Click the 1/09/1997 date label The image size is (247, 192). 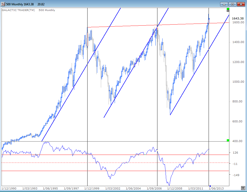coord(71,188)
